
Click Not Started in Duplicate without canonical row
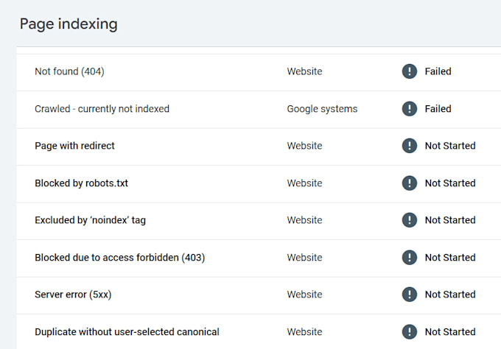[x=450, y=332]
